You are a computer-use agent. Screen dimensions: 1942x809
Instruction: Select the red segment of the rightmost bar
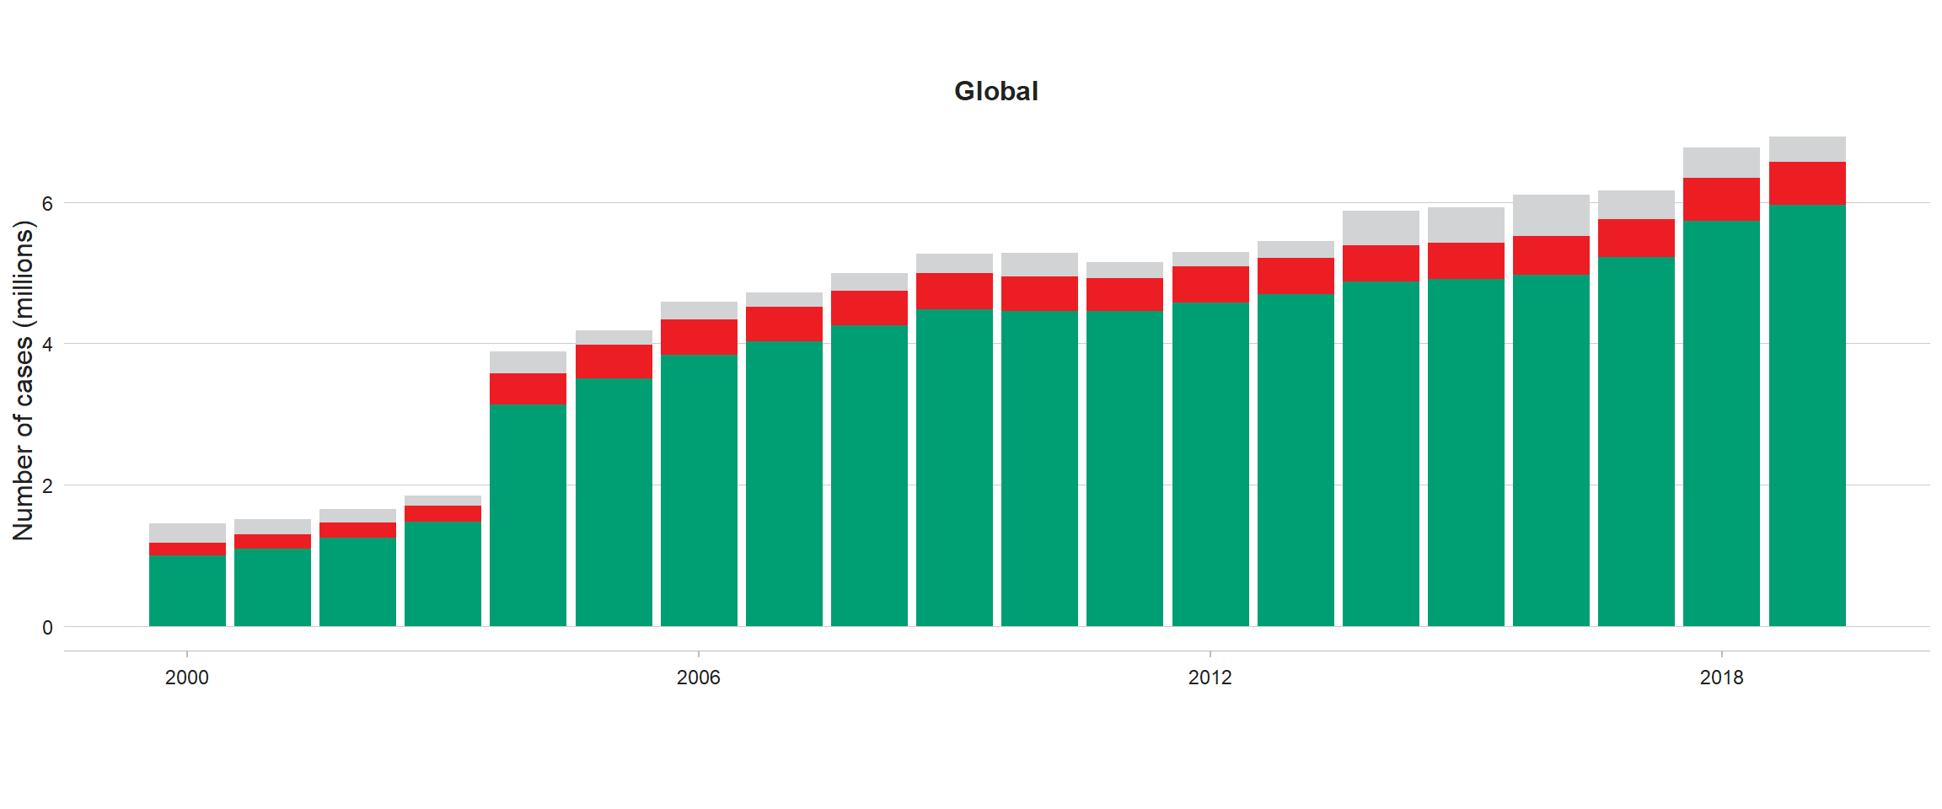(x=1807, y=184)
